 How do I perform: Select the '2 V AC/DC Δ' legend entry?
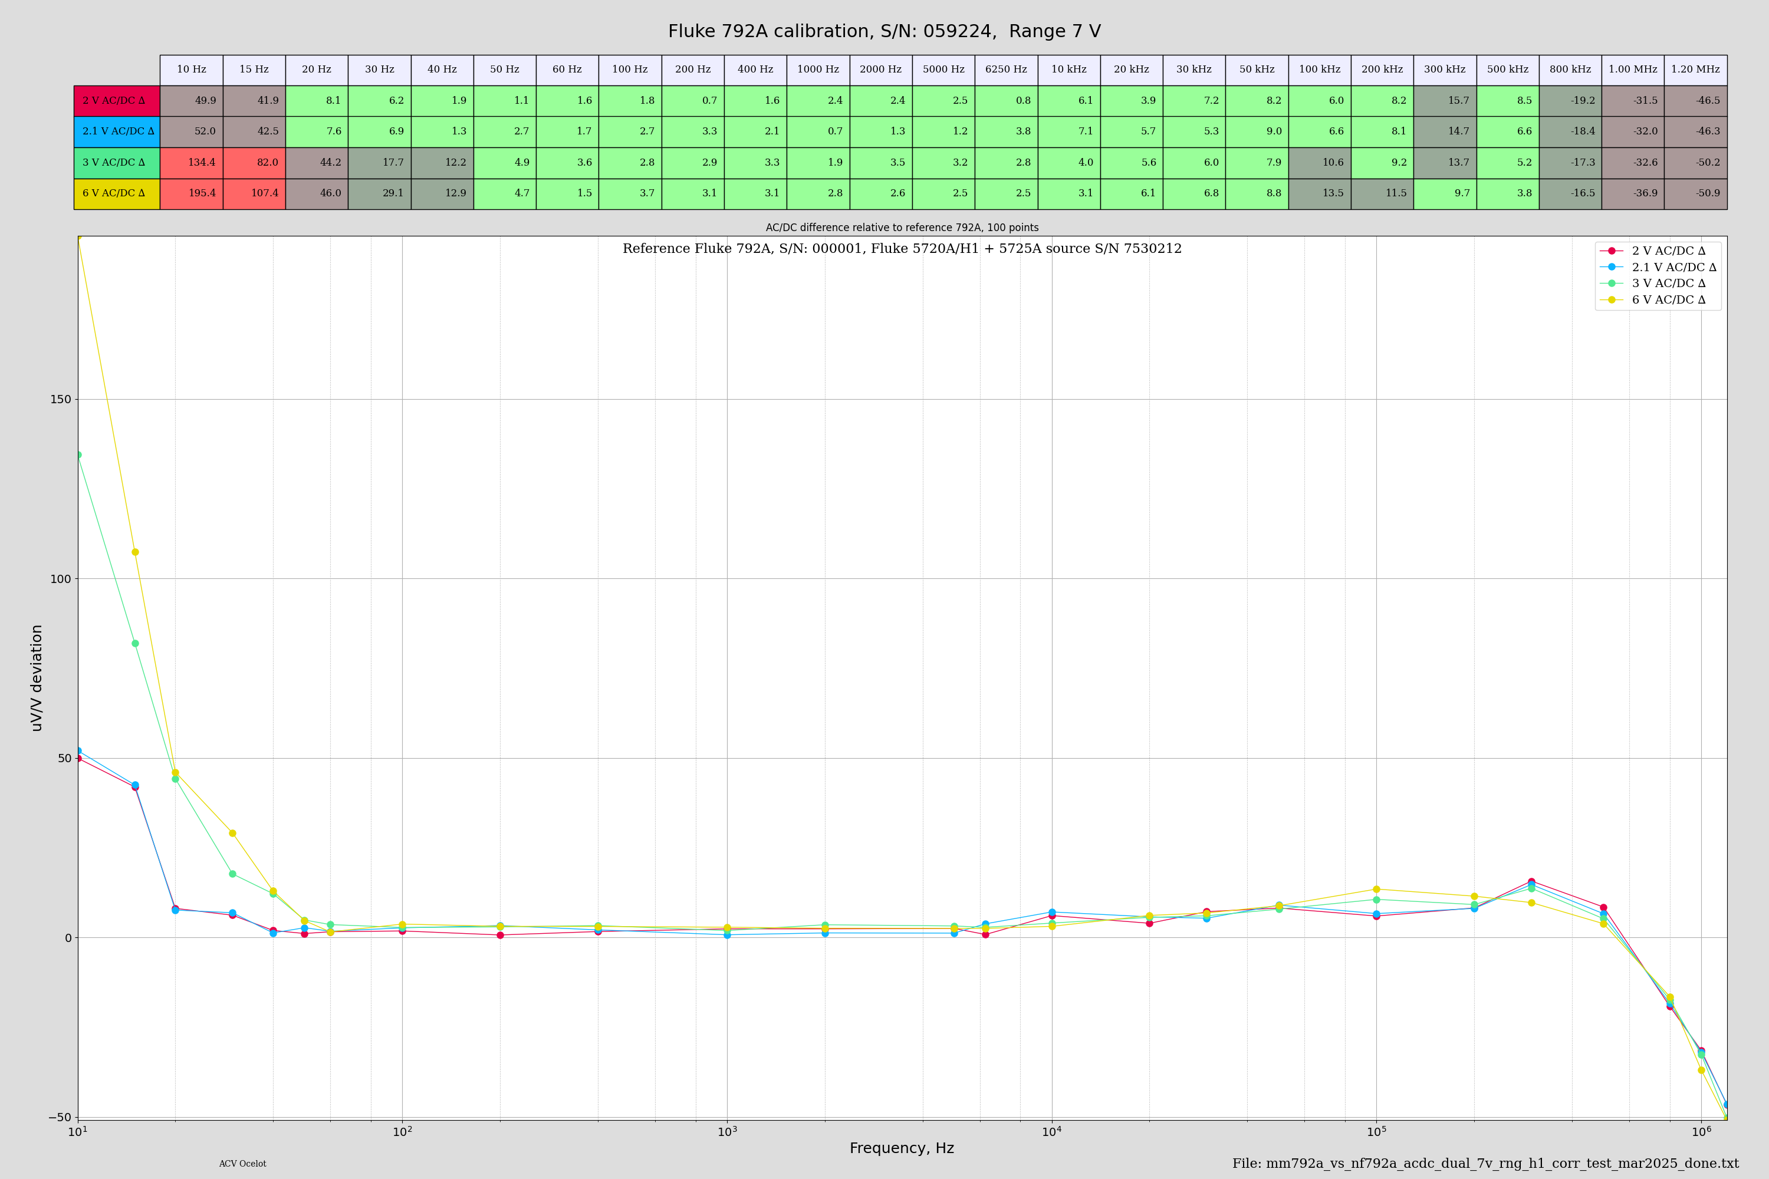point(1658,251)
